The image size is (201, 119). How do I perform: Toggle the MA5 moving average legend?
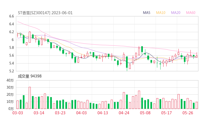pos(147,13)
